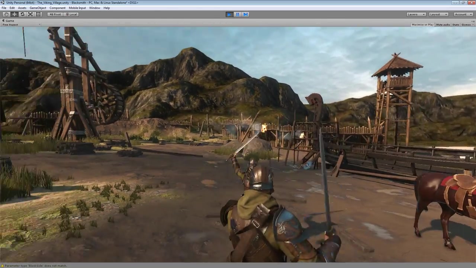The width and height of the screenshot is (476, 268).
Task: Open the Help menu
Action: pyautogui.click(x=107, y=8)
